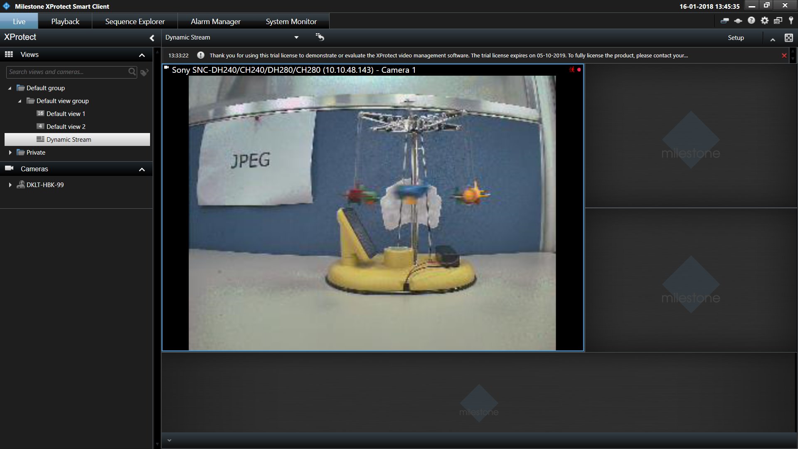The width and height of the screenshot is (798, 449).
Task: Click the toggle theme/windows icon beside gear
Action: tap(778, 20)
